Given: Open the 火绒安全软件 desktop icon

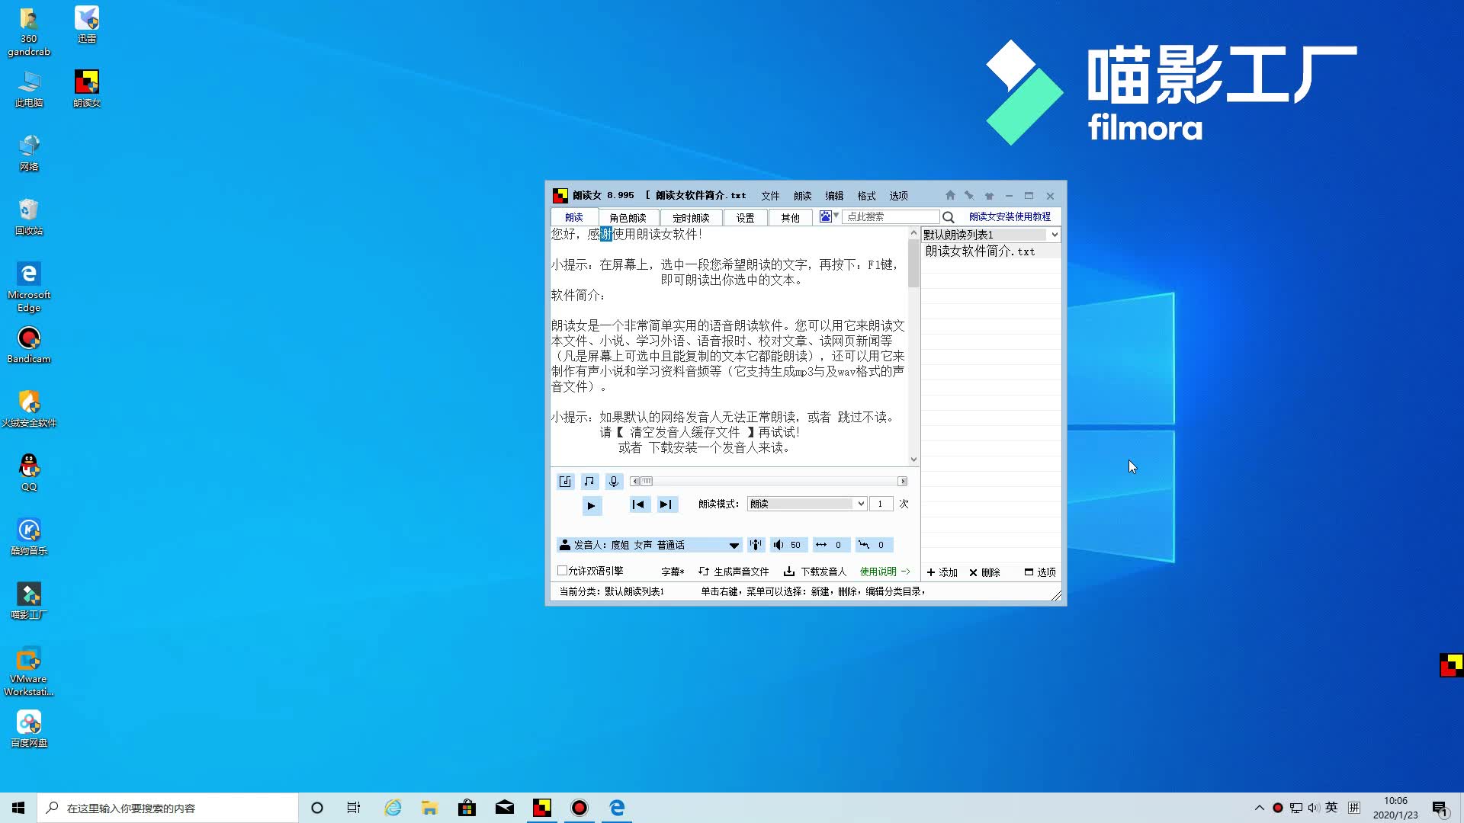Looking at the screenshot, I should (29, 408).
